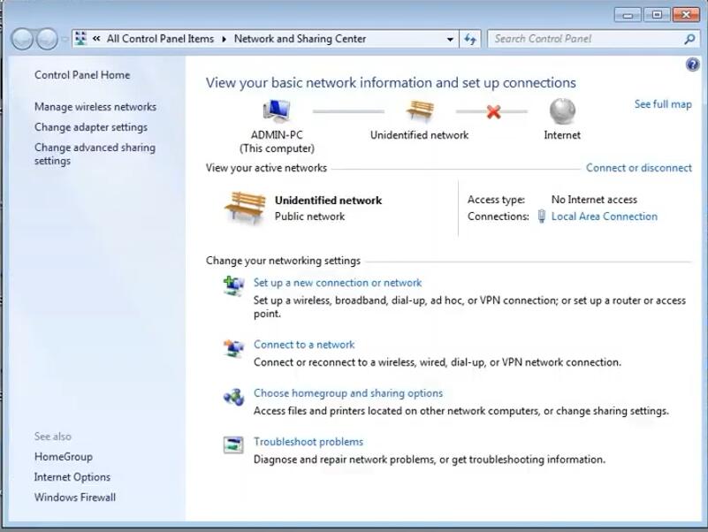
Task: Click the bold Unidentified network name
Action: click(328, 201)
